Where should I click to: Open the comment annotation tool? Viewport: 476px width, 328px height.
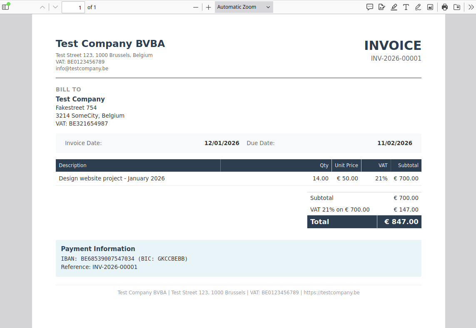369,7
